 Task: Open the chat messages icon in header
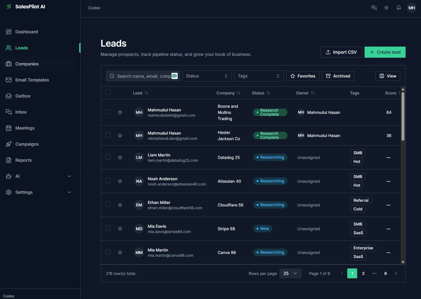pos(374,8)
